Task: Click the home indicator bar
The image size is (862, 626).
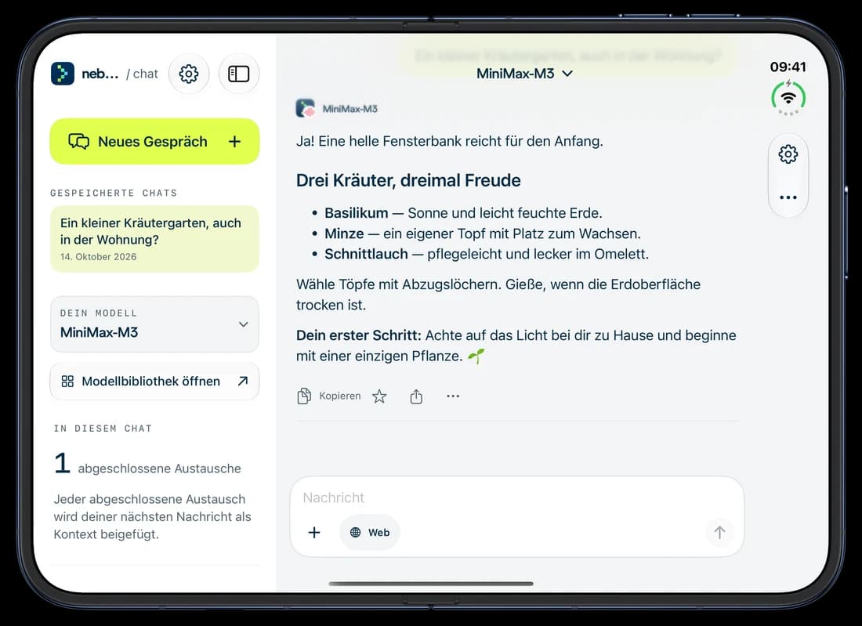Action: [x=431, y=584]
